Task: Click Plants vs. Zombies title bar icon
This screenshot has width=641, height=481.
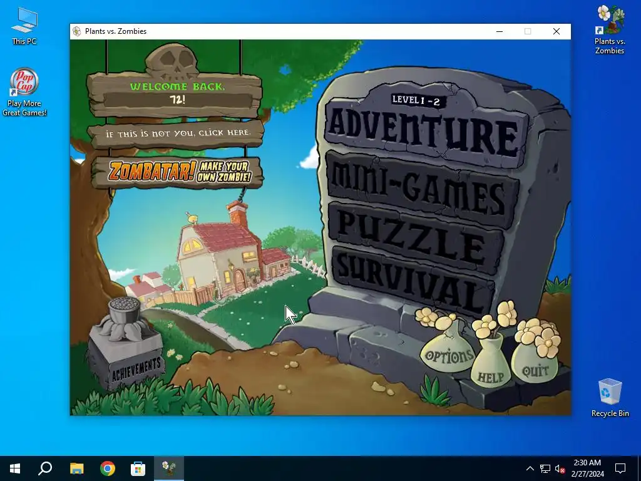Action: (x=76, y=31)
